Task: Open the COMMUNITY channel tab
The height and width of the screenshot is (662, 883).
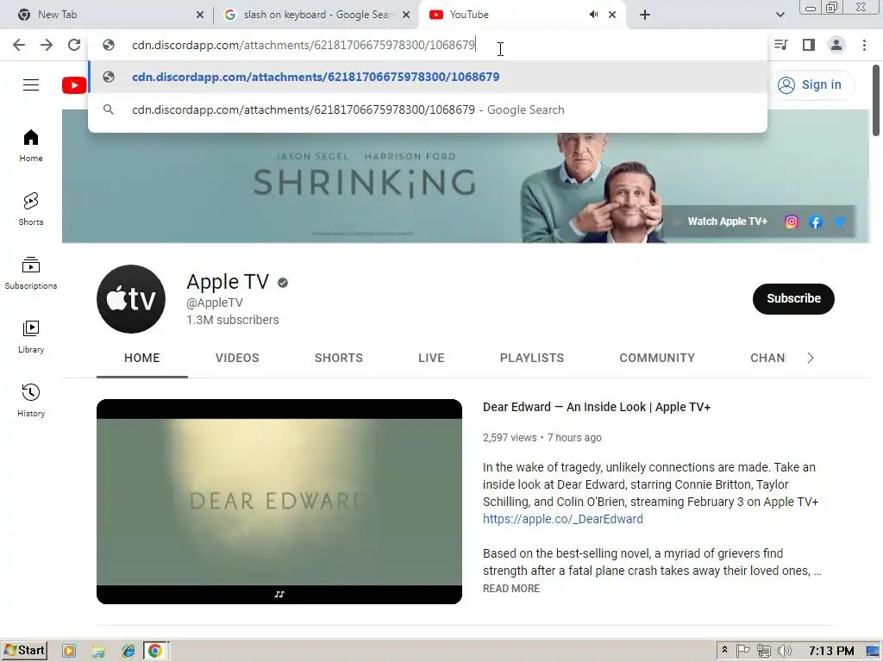Action: pyautogui.click(x=657, y=358)
